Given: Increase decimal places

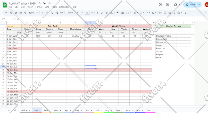Looking at the screenshot, I should point(57,13).
